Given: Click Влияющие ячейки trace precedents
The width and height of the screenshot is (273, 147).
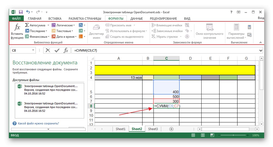Looking at the screenshot, I should [167, 25].
